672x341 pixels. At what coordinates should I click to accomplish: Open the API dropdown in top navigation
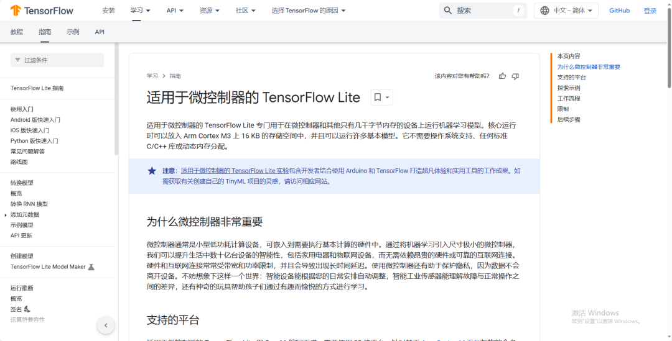coord(175,11)
